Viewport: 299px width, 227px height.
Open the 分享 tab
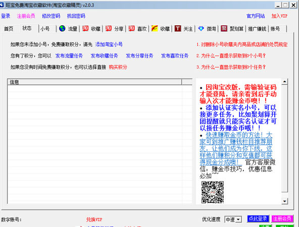coord(119,29)
